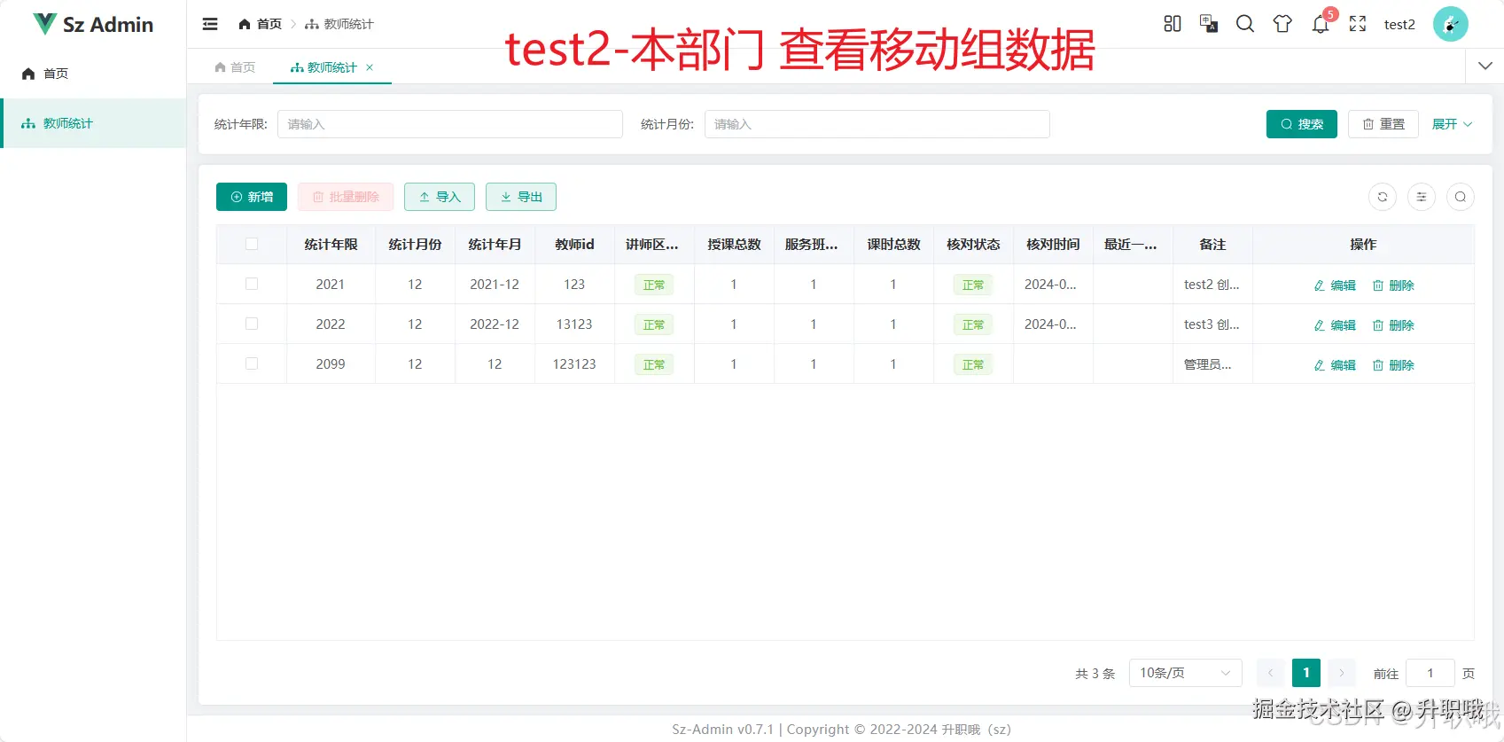1504x742 pixels.
Task: Check the row checkbox for year 2099
Action: pos(252,363)
